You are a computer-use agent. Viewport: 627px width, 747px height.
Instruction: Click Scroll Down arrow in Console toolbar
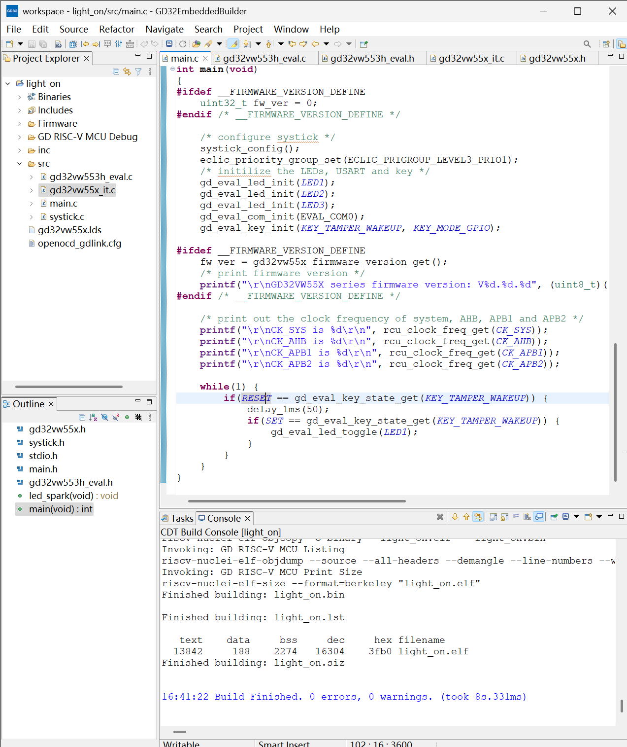(x=455, y=517)
